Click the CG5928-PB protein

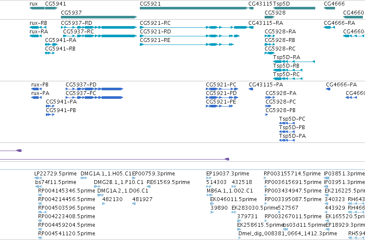[267, 115]
